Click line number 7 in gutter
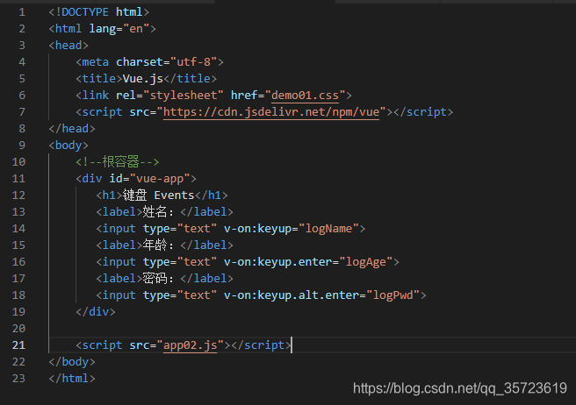Screen dimensions: 576x405 (22, 112)
